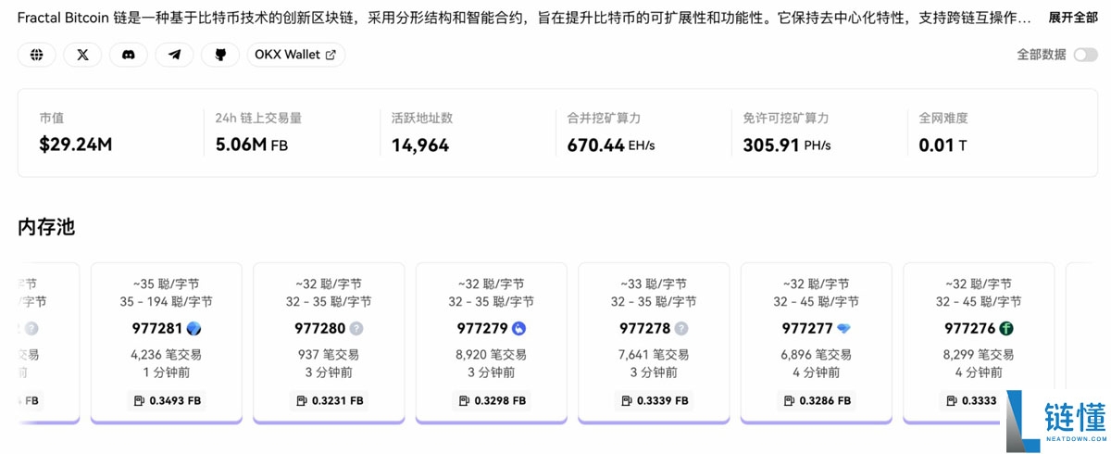Click unknown miner icon beside block 977278
Viewport: 1111px width, 454px height.
click(681, 328)
